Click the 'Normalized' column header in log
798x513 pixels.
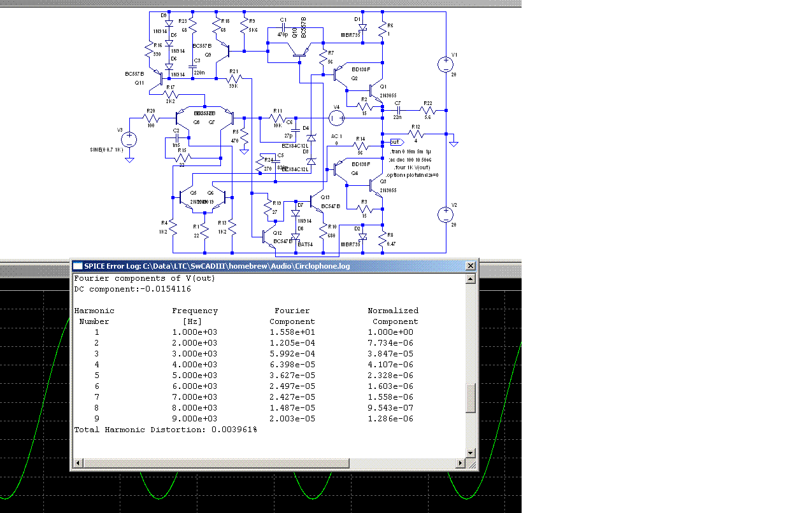coord(393,311)
